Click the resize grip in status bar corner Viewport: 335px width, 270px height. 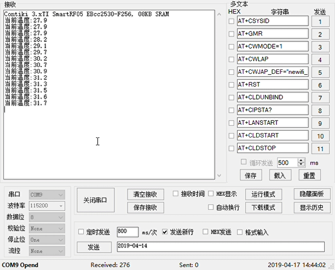[332, 266]
